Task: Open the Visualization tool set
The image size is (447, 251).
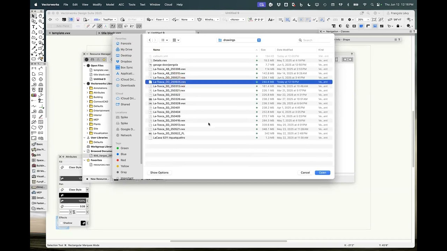Action: (38, 176)
